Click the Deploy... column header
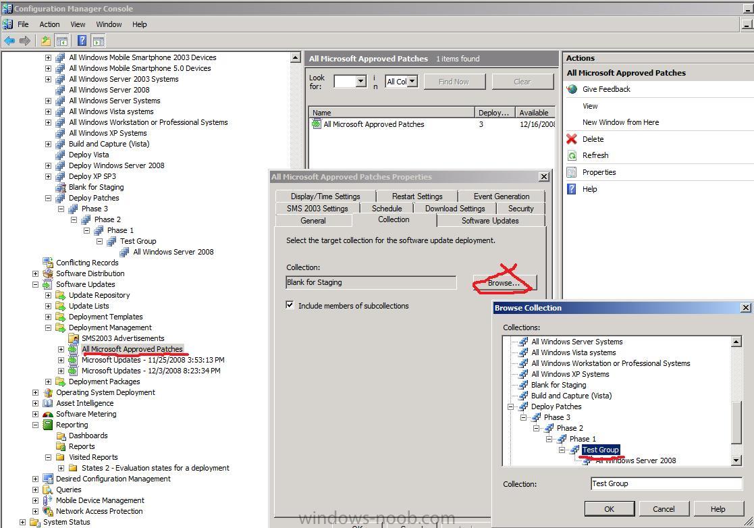 pyautogui.click(x=494, y=113)
